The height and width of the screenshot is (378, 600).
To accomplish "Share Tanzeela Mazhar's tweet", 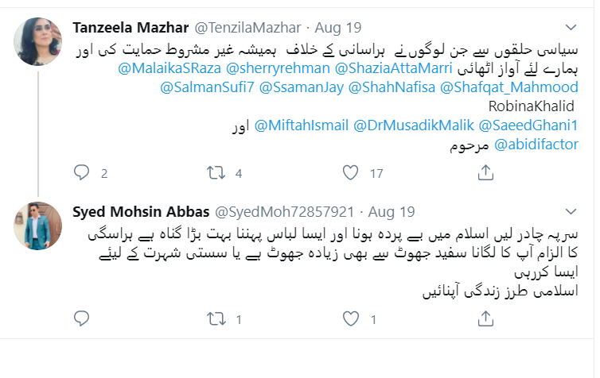I will tap(485, 172).
